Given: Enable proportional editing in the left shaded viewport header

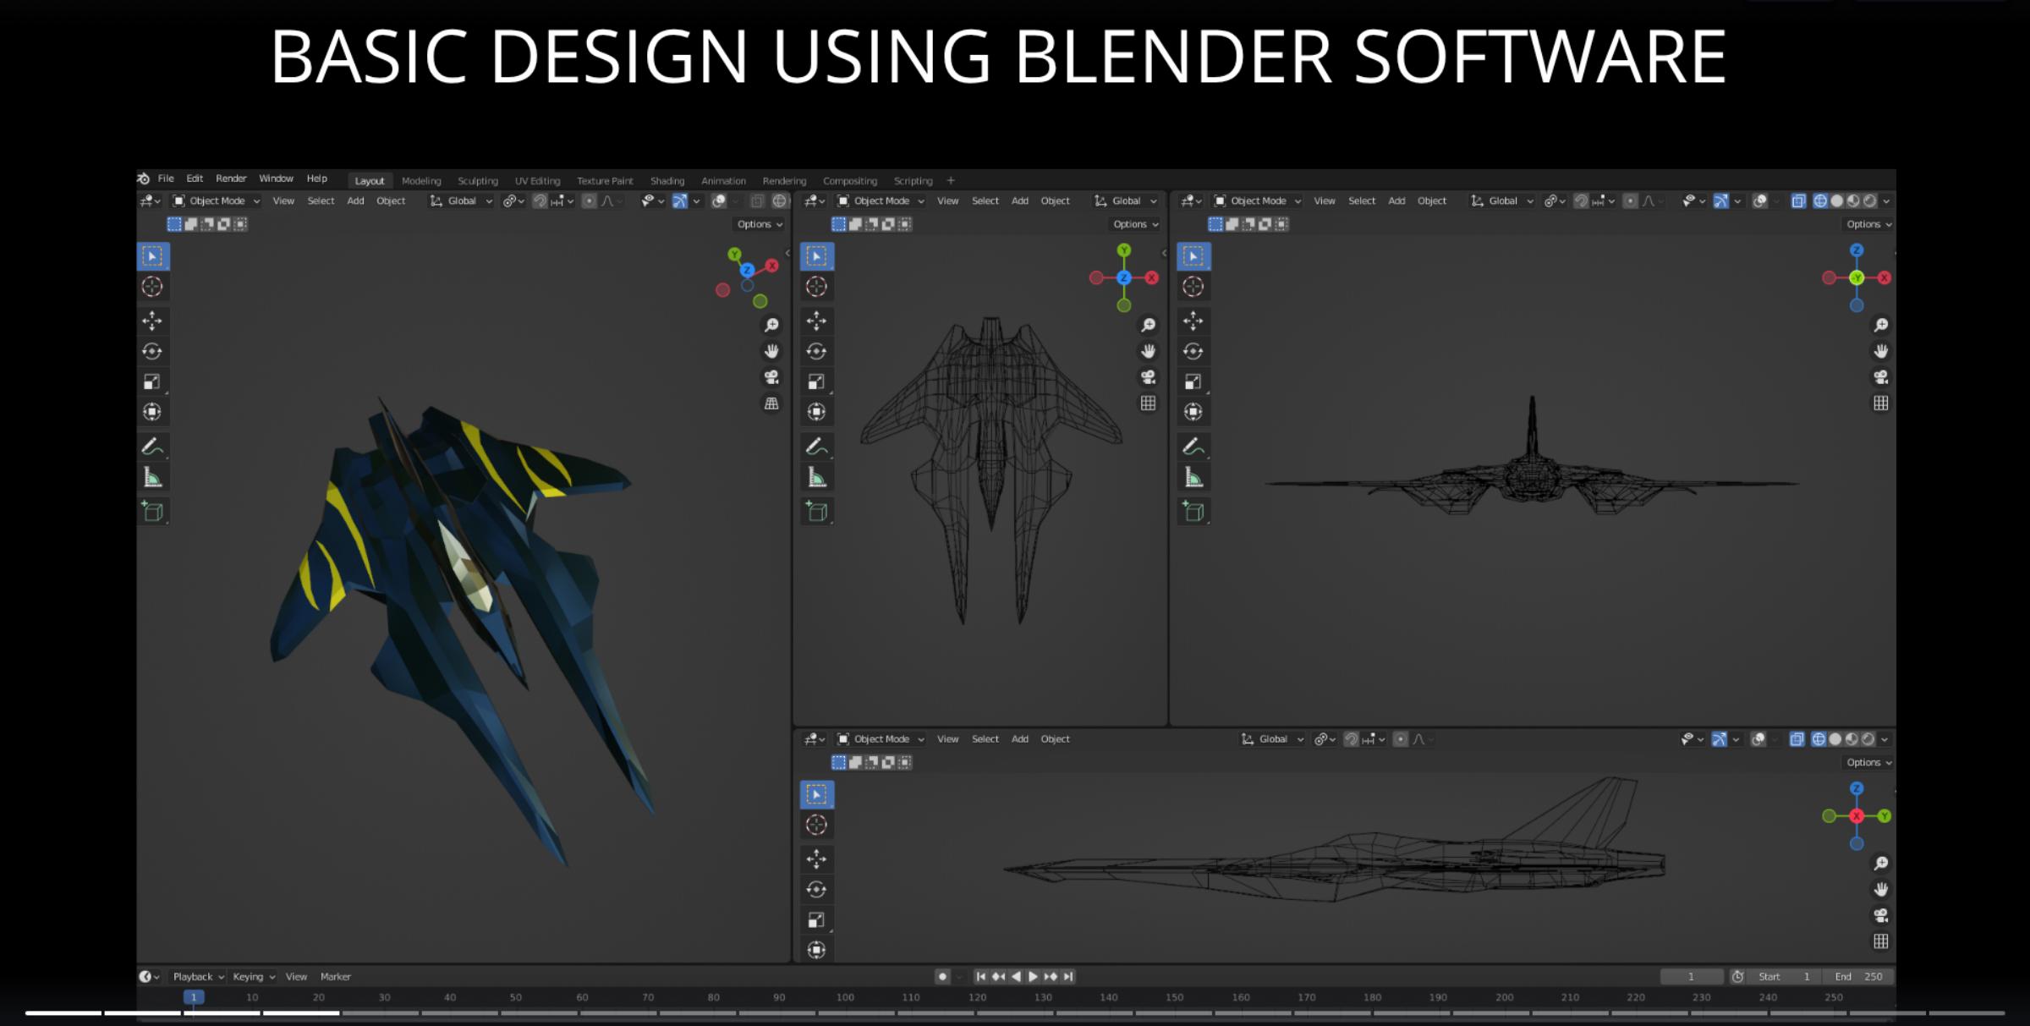Looking at the screenshot, I should tap(590, 200).
